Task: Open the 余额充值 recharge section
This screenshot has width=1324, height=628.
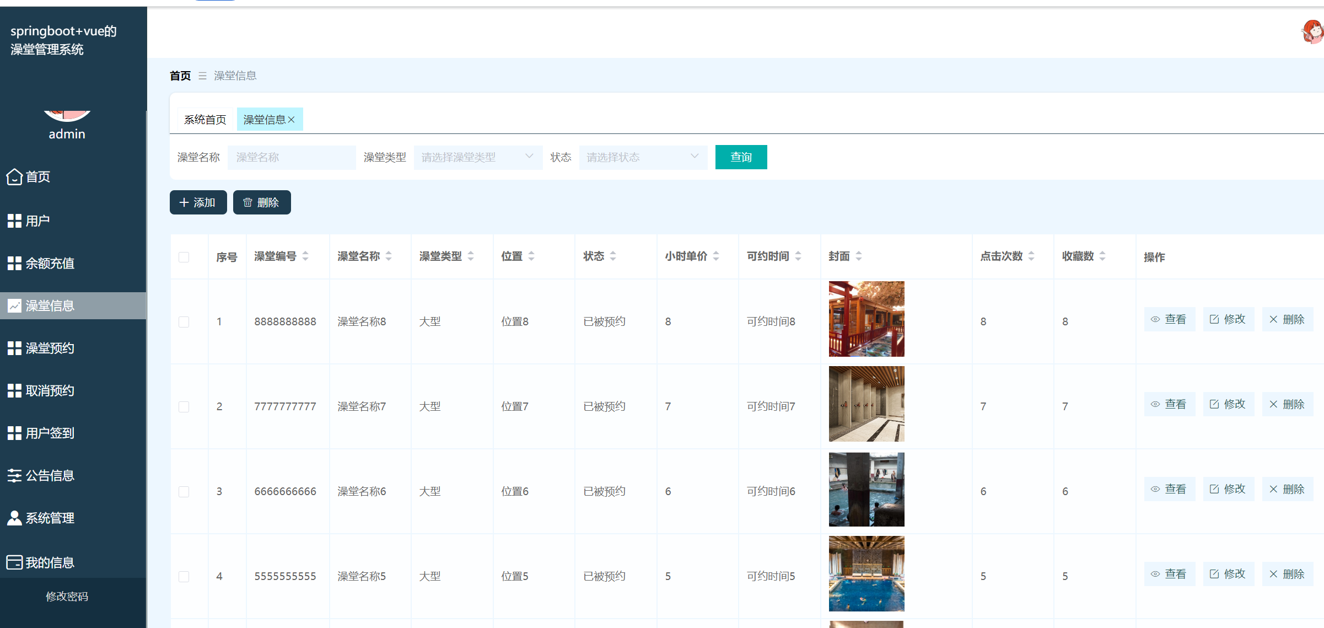Action: pyautogui.click(x=49, y=263)
